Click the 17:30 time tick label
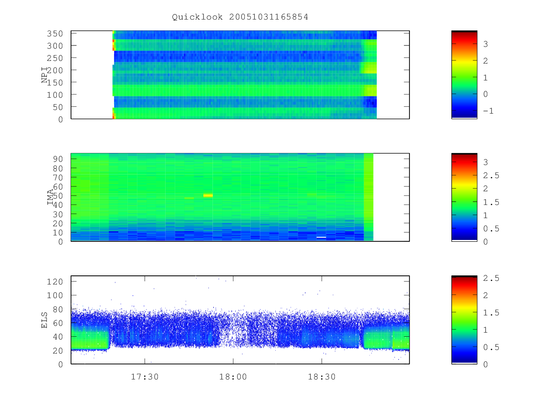546x409 pixels. [x=145, y=376]
